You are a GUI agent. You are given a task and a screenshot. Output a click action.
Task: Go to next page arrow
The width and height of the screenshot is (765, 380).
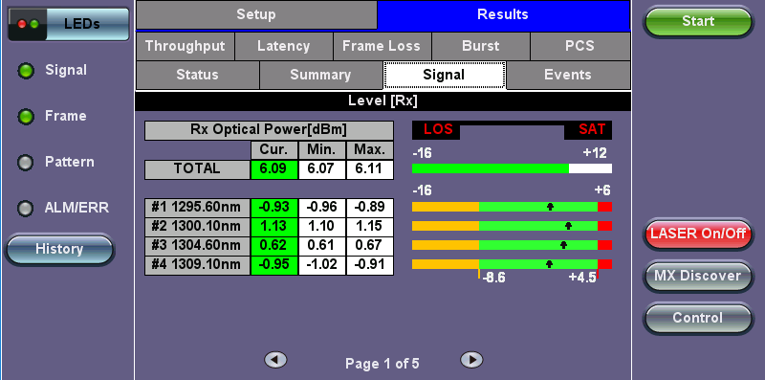pos(471,360)
